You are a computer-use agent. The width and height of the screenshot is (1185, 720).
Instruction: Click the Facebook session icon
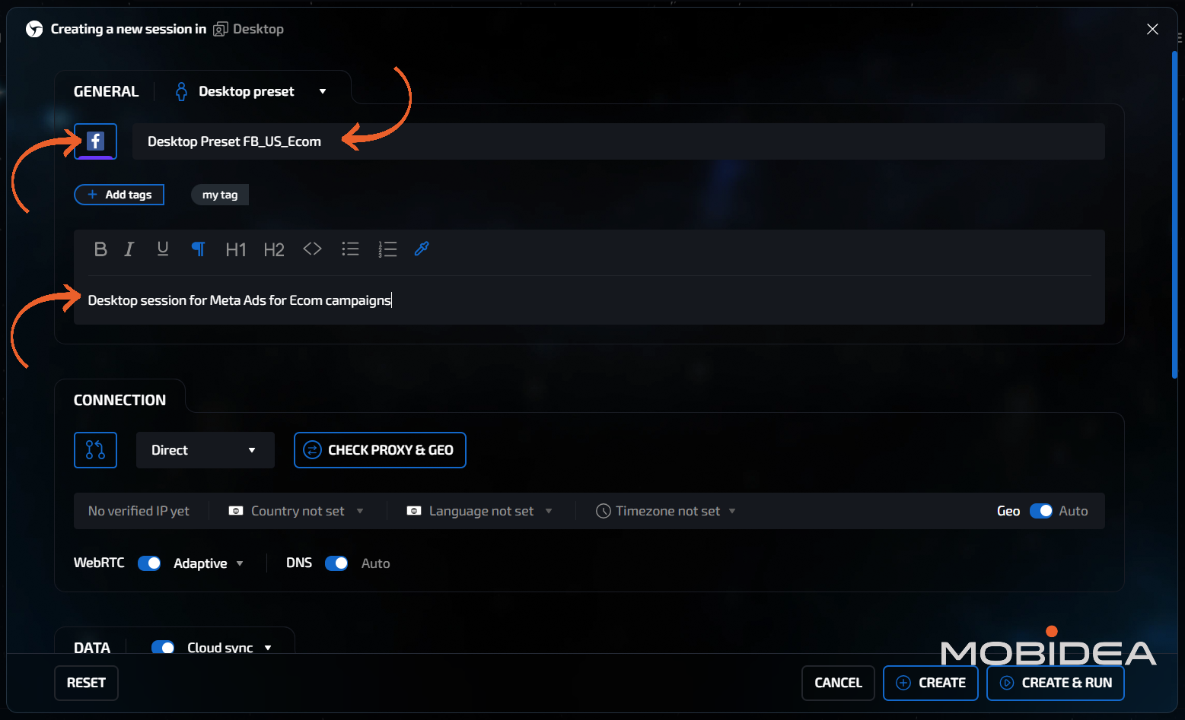[x=95, y=141]
